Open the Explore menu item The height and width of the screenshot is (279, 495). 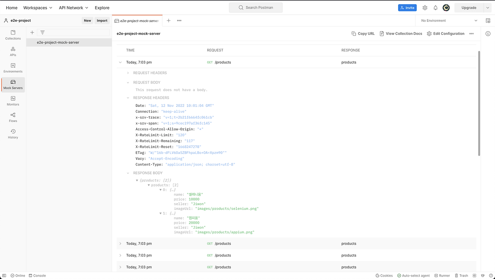[x=102, y=8]
